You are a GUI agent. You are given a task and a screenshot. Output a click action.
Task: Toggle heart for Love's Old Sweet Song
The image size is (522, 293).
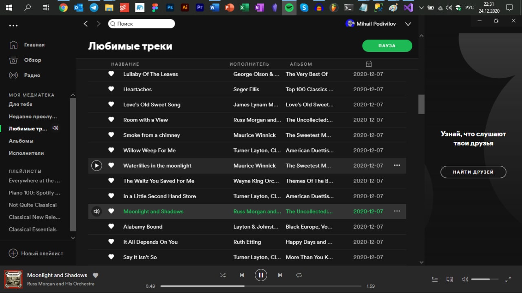[111, 104]
